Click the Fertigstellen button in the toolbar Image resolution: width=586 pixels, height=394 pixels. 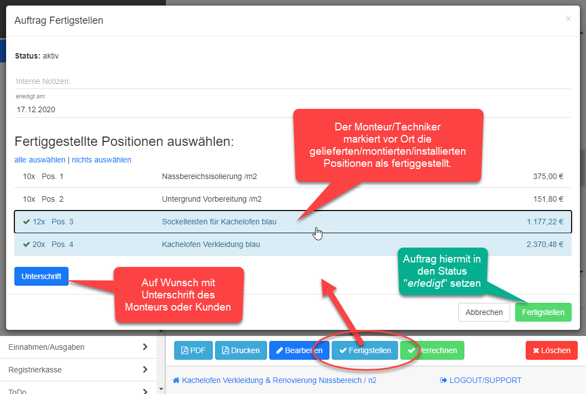(x=364, y=350)
